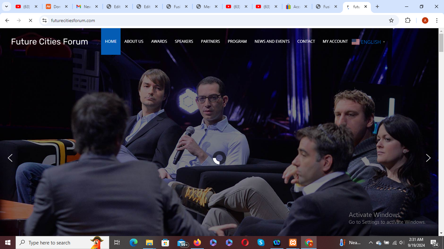
Task: Open the Chrome extensions puzzle icon
Action: click(x=408, y=20)
